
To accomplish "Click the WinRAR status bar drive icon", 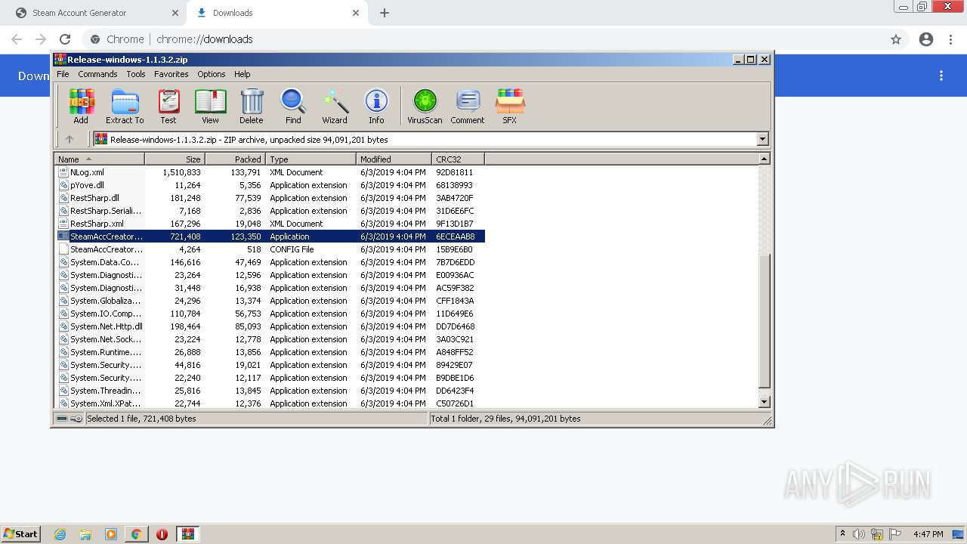I will [x=62, y=419].
